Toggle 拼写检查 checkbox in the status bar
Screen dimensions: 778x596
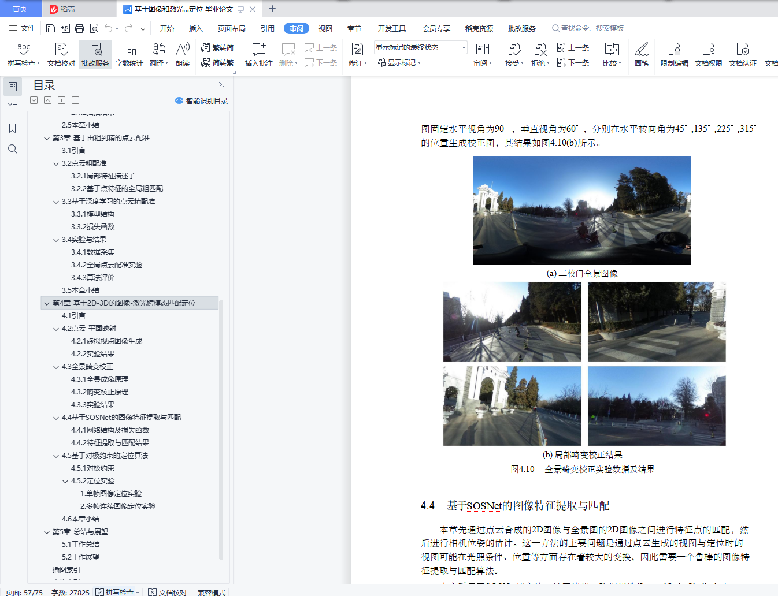(x=99, y=592)
